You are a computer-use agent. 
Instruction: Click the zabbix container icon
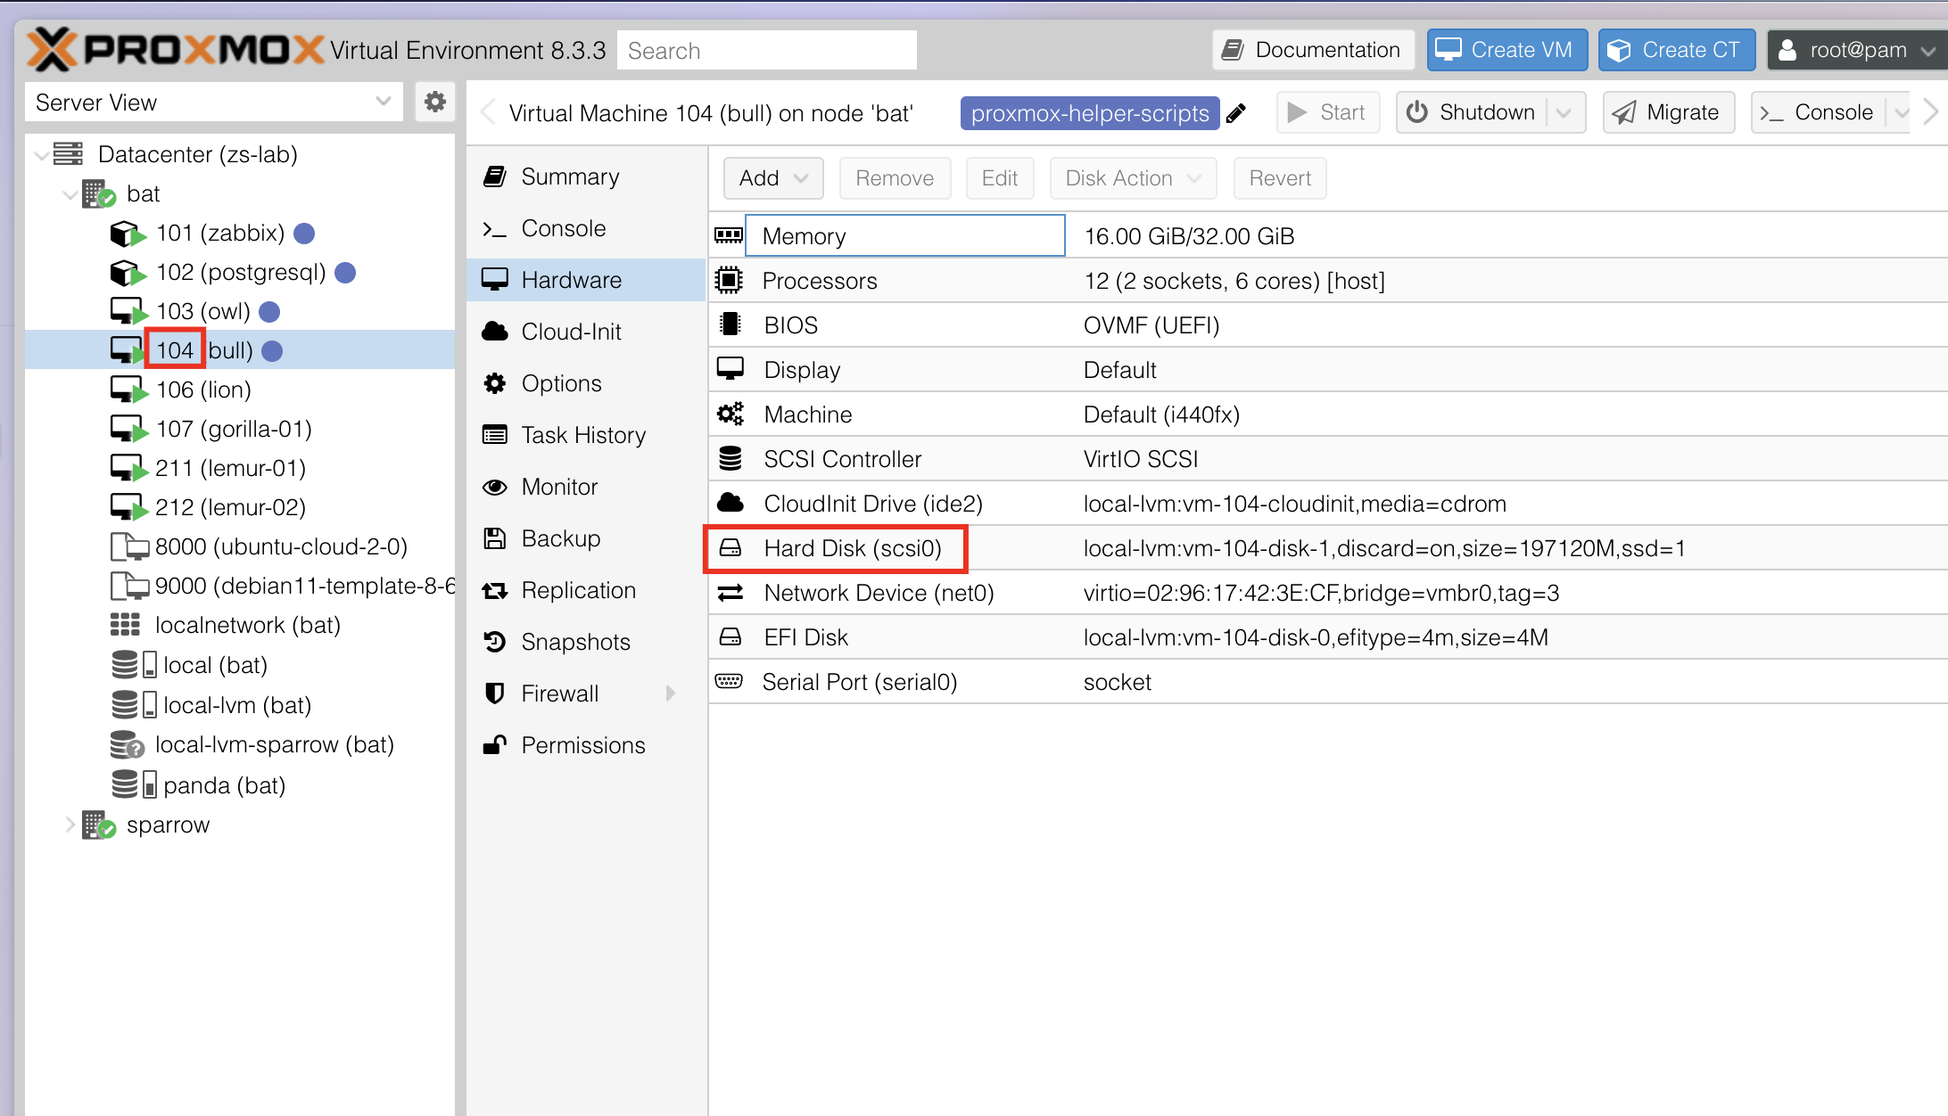(x=128, y=234)
